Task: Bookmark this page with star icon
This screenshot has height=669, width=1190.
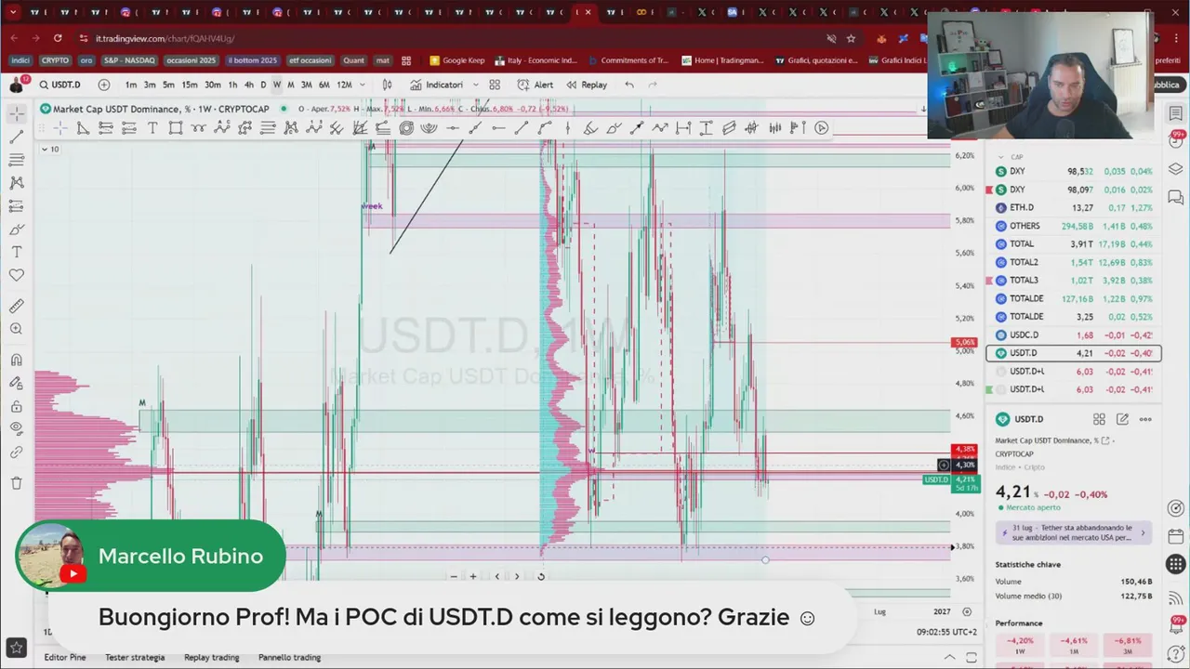Action: point(851,38)
